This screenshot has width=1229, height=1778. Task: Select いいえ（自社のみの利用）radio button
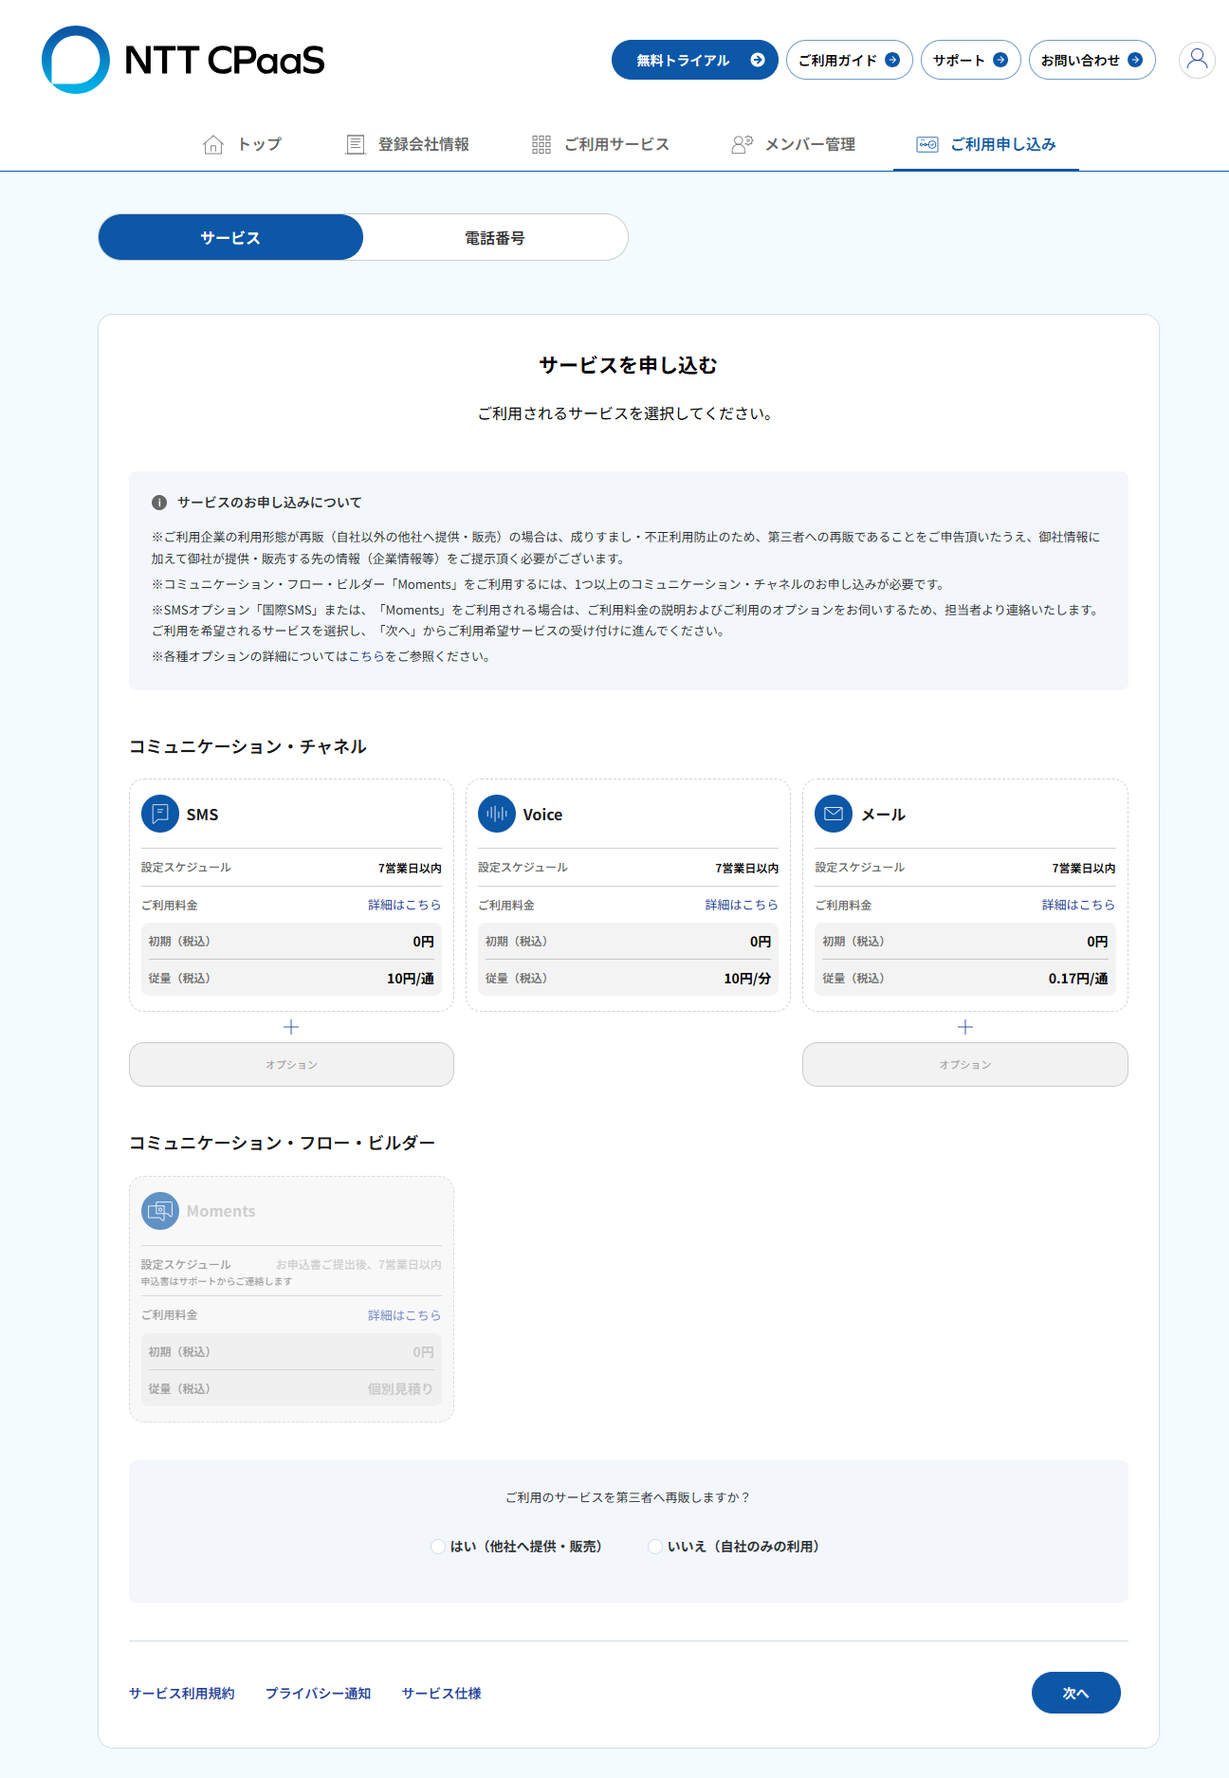click(655, 1547)
